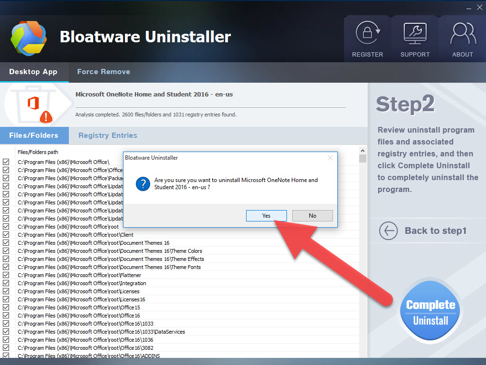The image size is (486, 365).
Task: Toggle the Theme Colors file checkbox
Action: [x=6, y=251]
